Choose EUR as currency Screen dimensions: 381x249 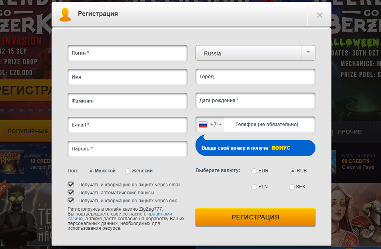254,171
